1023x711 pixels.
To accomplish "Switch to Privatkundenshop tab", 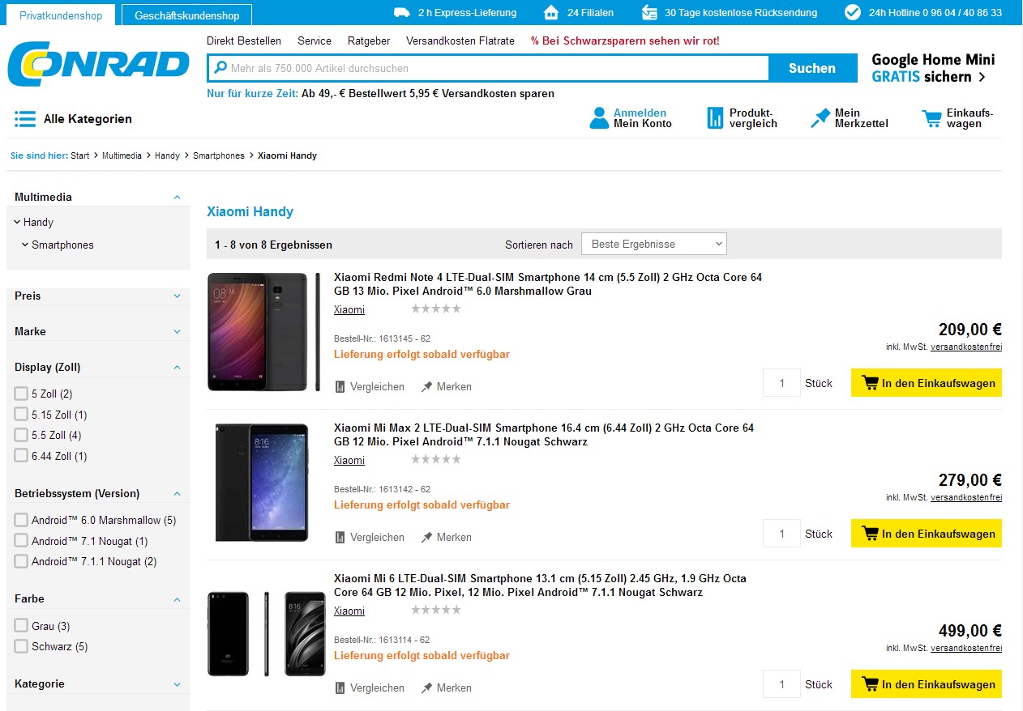I will point(61,15).
